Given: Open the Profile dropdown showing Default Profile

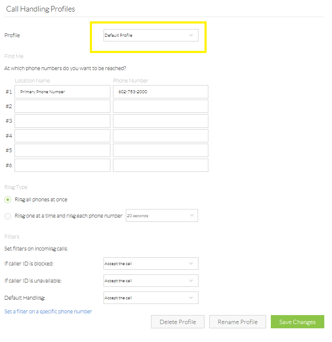Looking at the screenshot, I should pyautogui.click(x=151, y=35).
